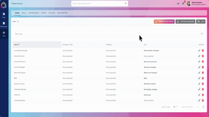Click the #back-end-engineer tag

click(150, 73)
